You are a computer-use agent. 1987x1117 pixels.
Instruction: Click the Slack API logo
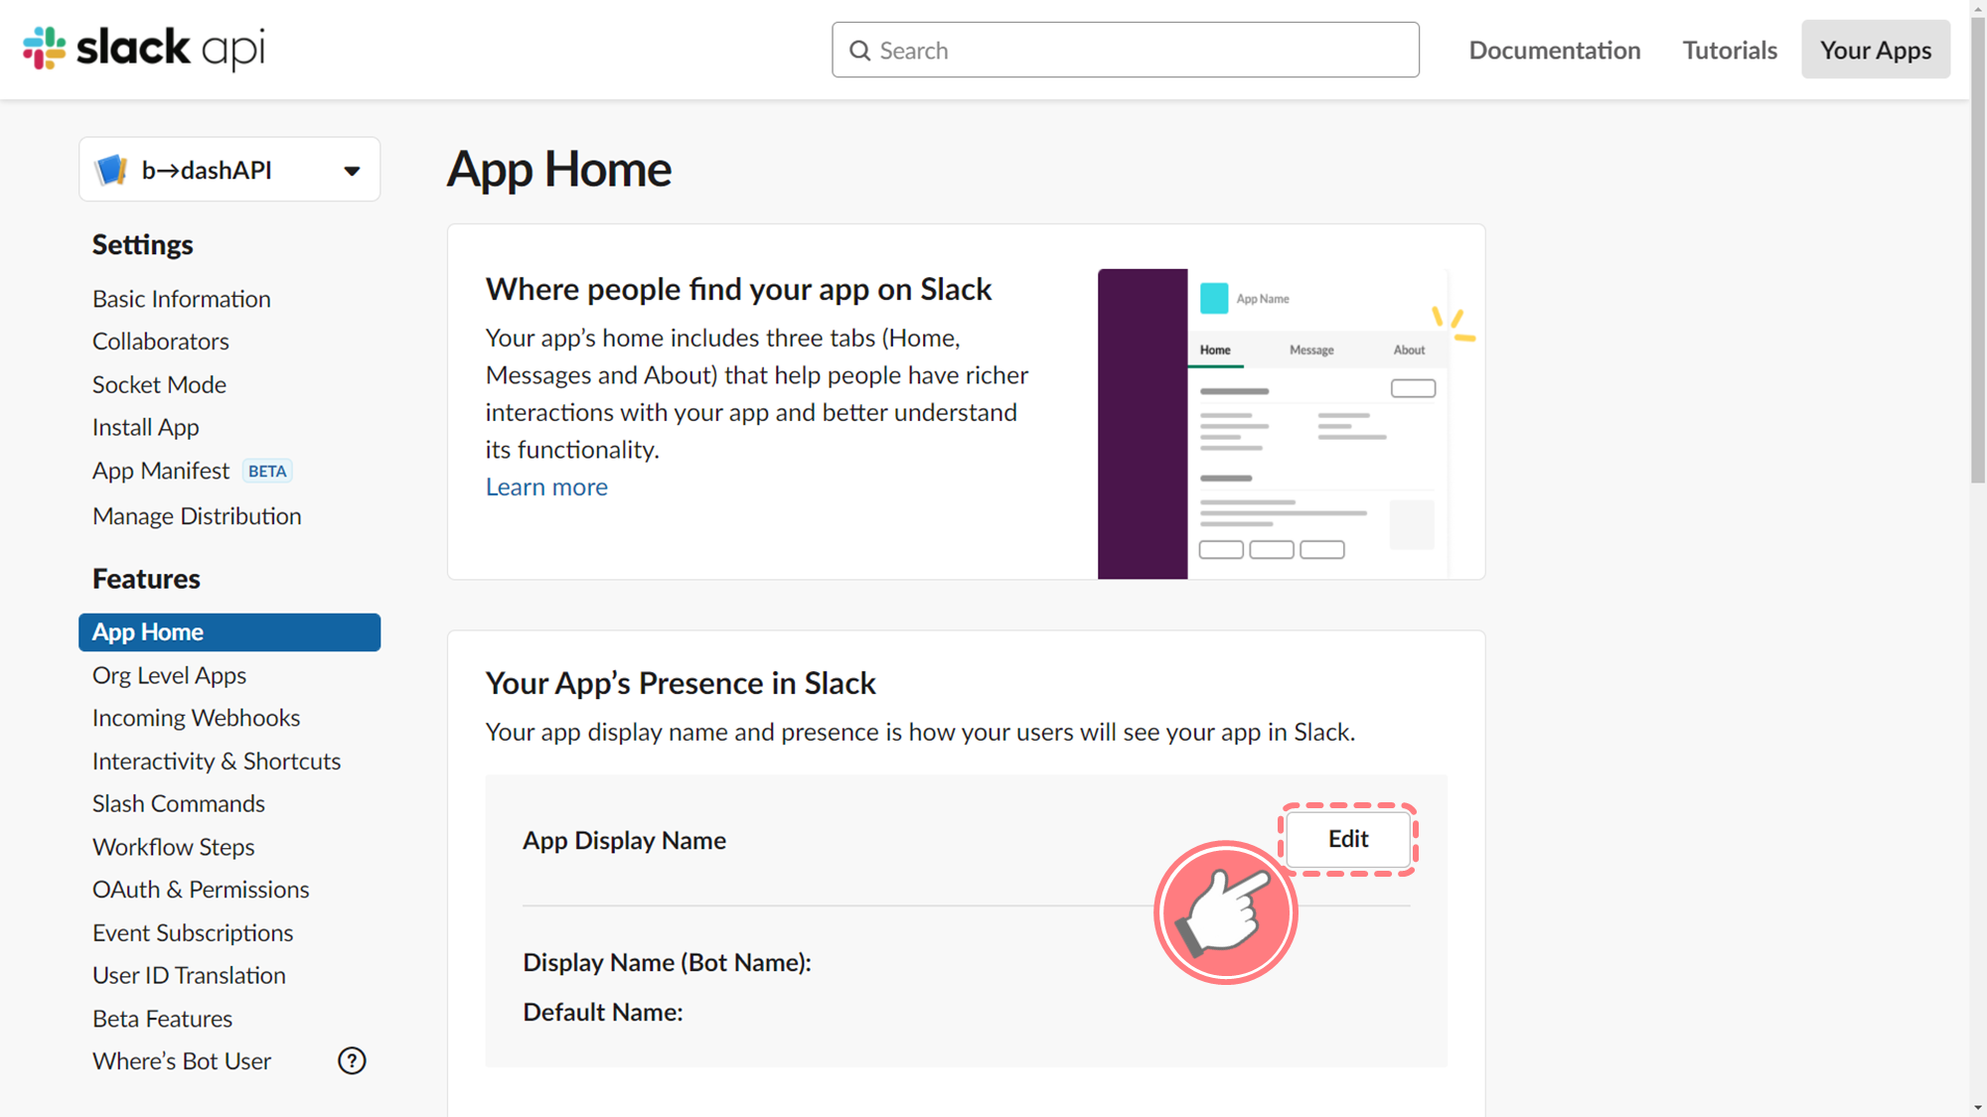pyautogui.click(x=144, y=48)
